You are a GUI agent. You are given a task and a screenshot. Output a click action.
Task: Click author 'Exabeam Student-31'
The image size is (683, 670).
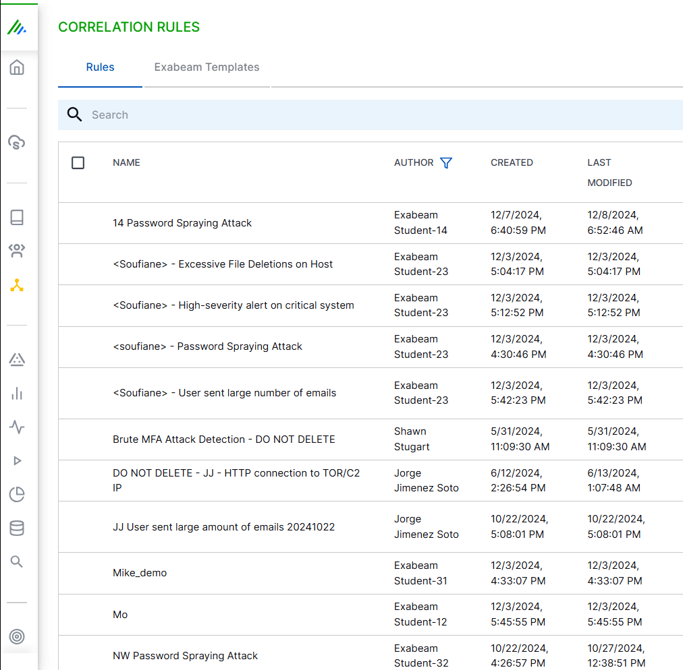click(420, 573)
